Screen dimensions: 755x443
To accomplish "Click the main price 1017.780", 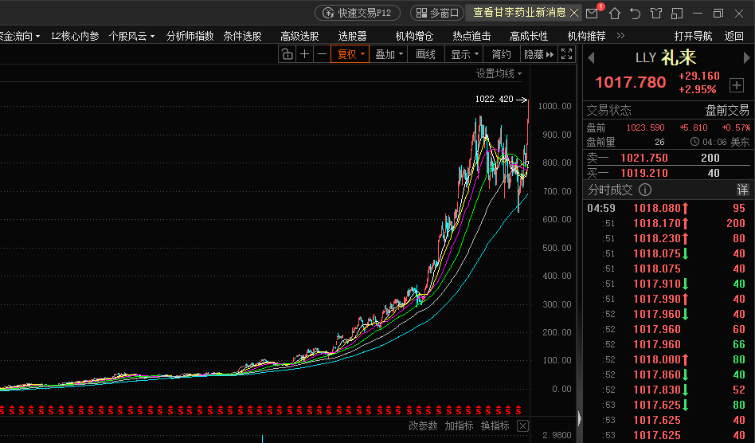I will pos(631,82).
